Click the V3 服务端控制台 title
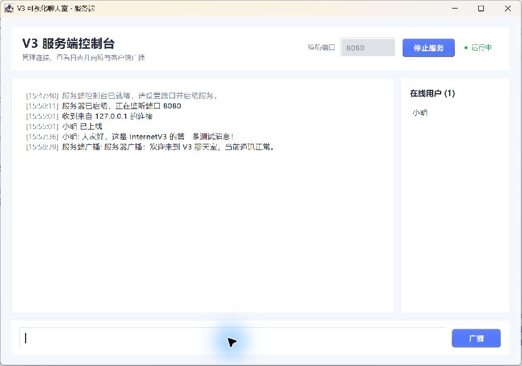 (69, 44)
